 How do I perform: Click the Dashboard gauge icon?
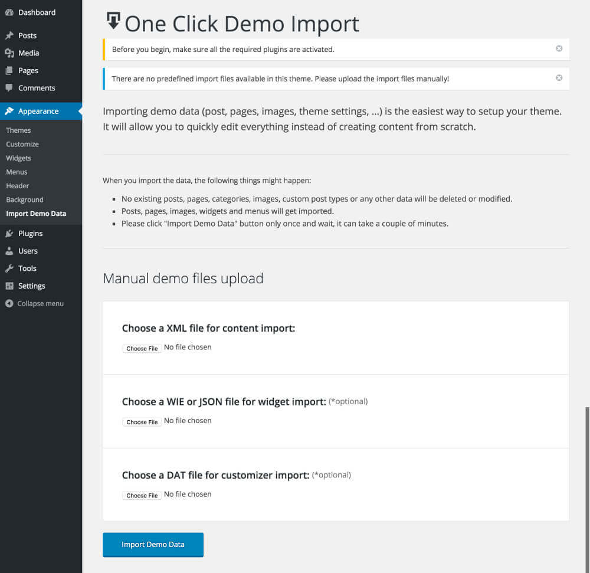click(x=9, y=12)
